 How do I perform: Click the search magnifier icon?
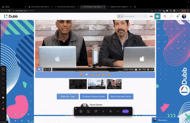click(x=145, y=16)
